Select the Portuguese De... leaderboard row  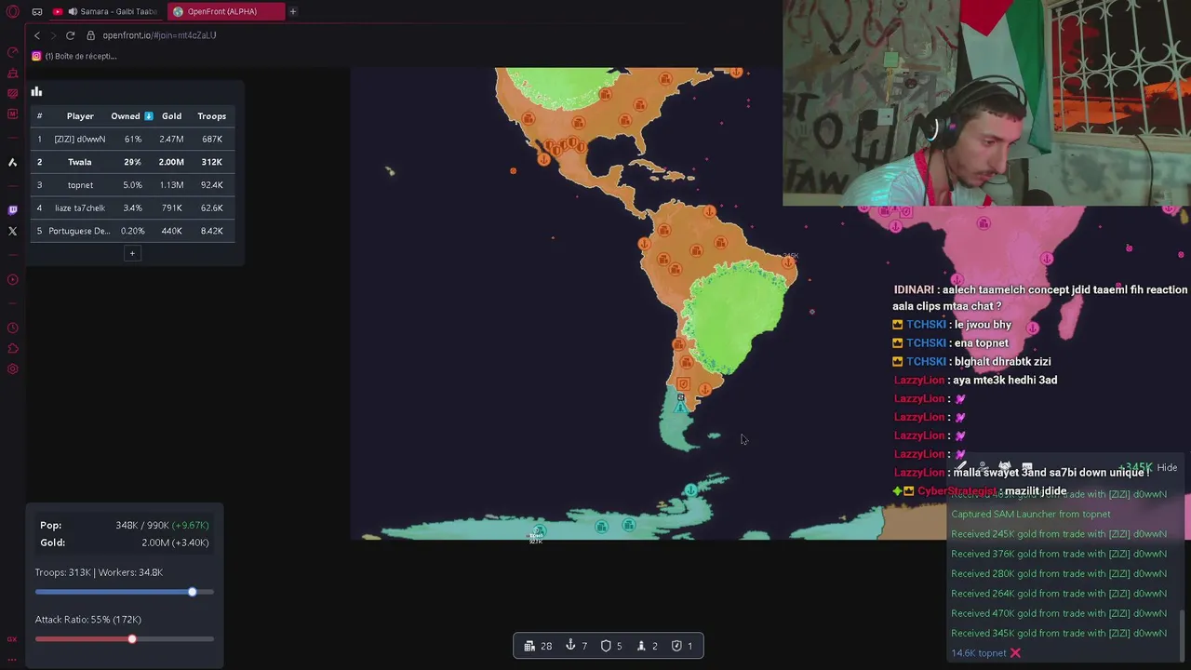[x=132, y=231]
